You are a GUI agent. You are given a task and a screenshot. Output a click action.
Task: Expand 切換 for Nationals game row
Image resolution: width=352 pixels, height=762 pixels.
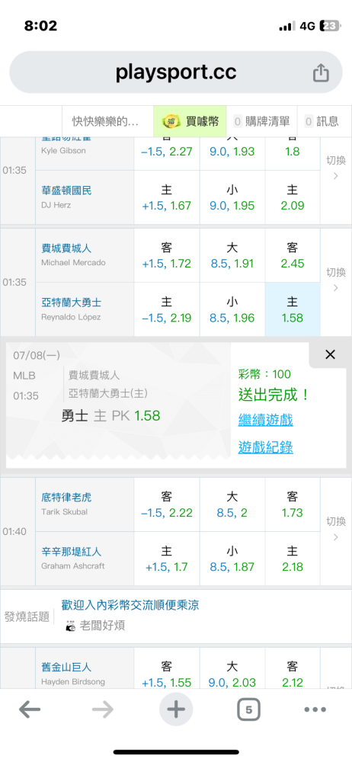335,168
